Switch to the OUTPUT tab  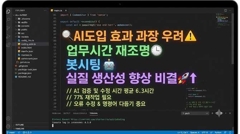67,113
